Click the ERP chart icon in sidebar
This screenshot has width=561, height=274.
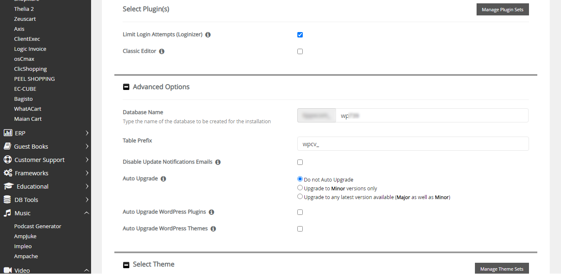point(7,133)
